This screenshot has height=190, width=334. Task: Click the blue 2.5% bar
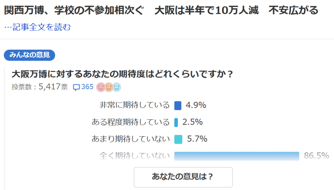point(176,123)
